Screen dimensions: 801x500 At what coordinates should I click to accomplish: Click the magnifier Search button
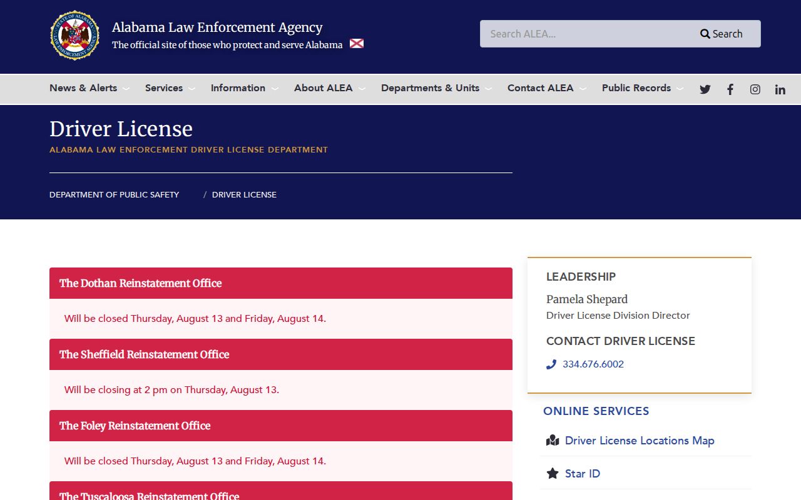[x=722, y=34]
